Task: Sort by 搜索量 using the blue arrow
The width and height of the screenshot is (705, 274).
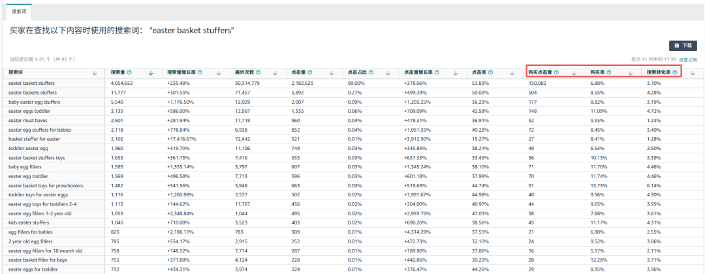Action: (151, 73)
